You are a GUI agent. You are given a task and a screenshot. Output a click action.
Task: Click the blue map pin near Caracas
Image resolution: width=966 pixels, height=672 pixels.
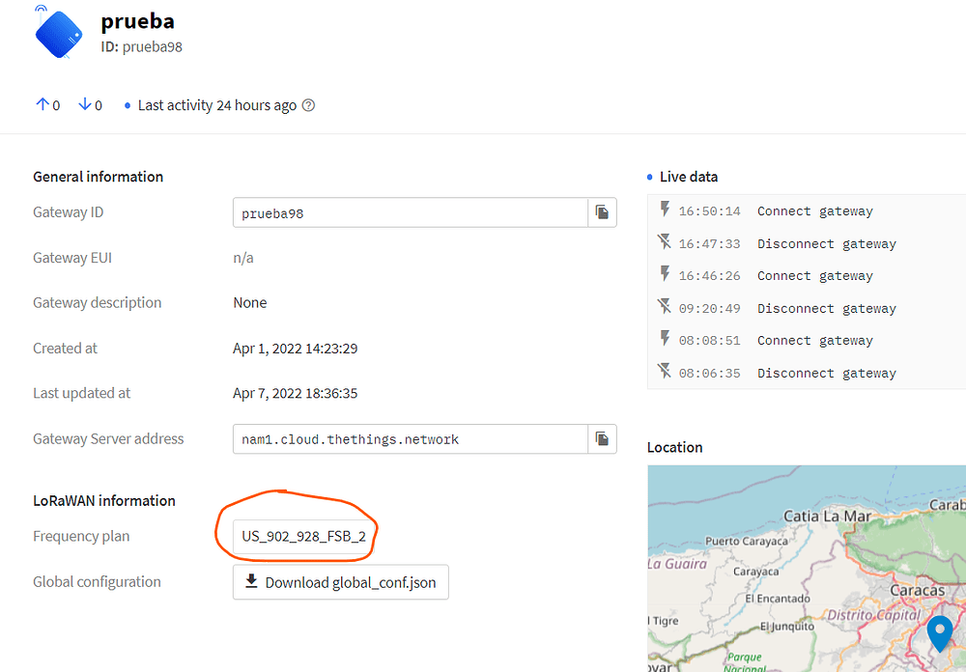[939, 633]
